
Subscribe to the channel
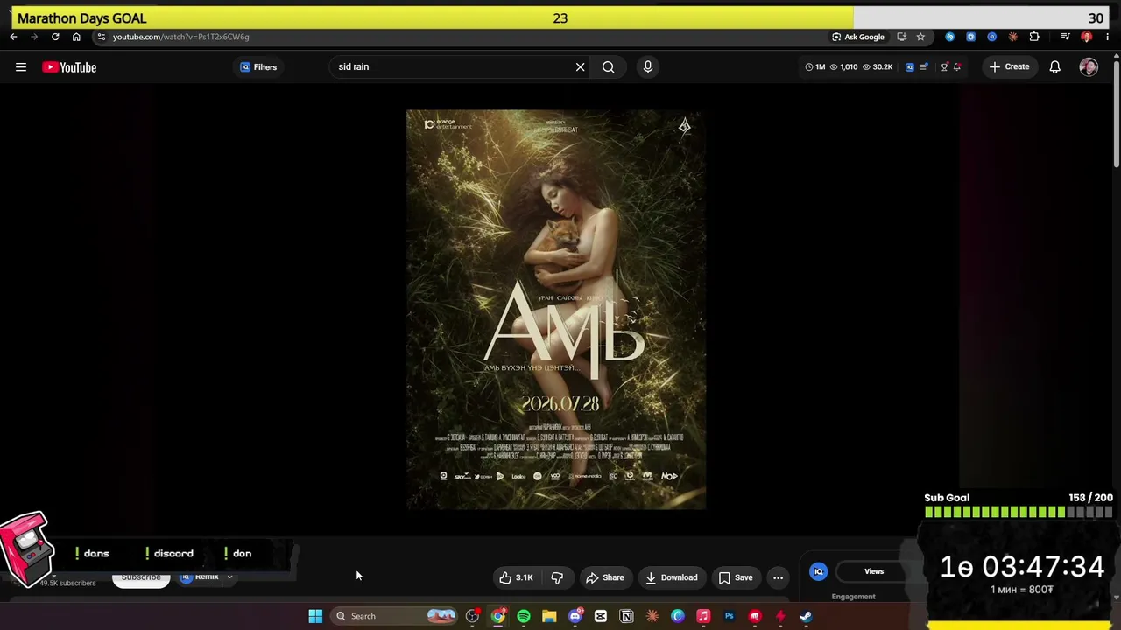pyautogui.click(x=141, y=578)
